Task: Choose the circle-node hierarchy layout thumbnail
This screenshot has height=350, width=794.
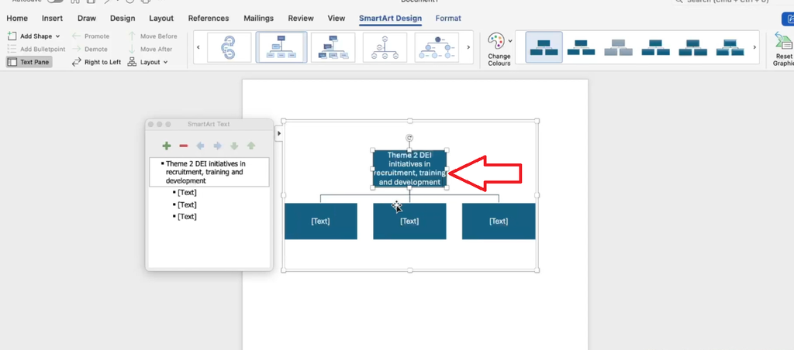Action: coord(385,47)
